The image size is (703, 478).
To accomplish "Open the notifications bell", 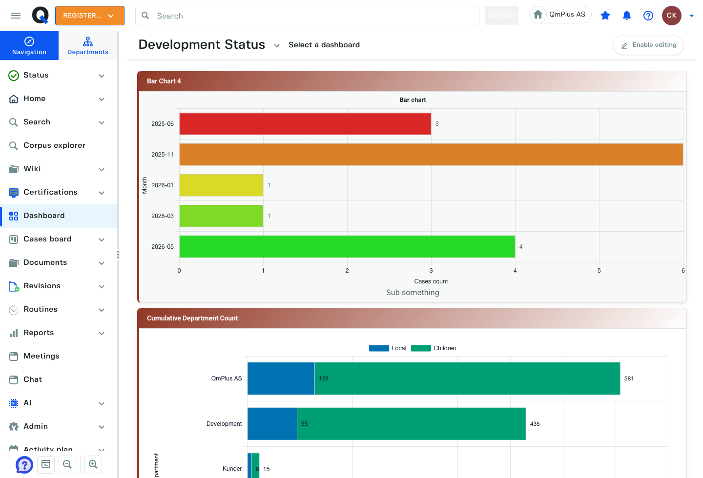I will click(x=627, y=16).
